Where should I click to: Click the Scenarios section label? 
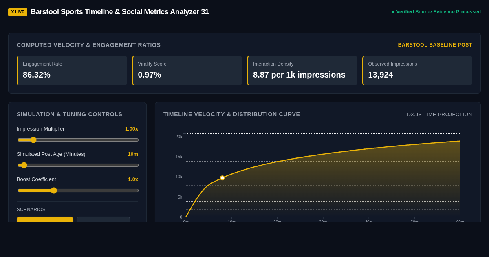click(x=31, y=210)
